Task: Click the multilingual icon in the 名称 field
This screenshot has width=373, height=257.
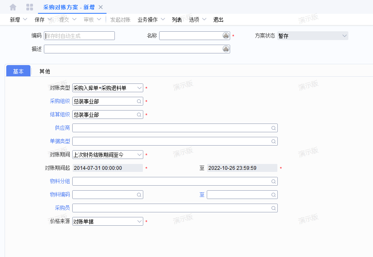Action: tap(226, 36)
